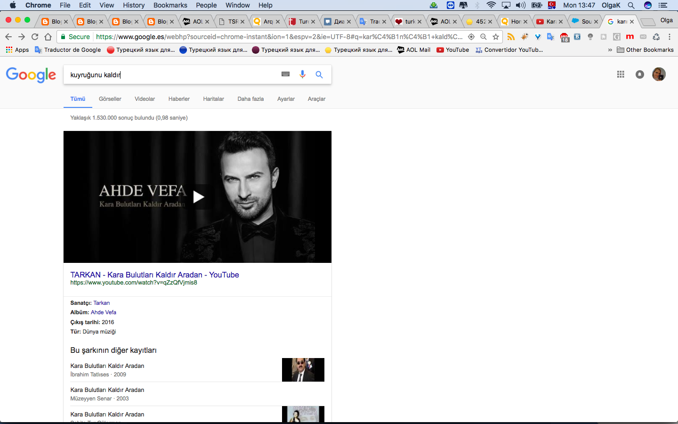Select the Müzeyyen Senar 2003 recording row

click(x=197, y=394)
